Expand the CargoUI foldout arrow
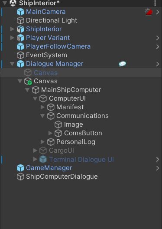This screenshot has width=162, height=229. point(35,150)
